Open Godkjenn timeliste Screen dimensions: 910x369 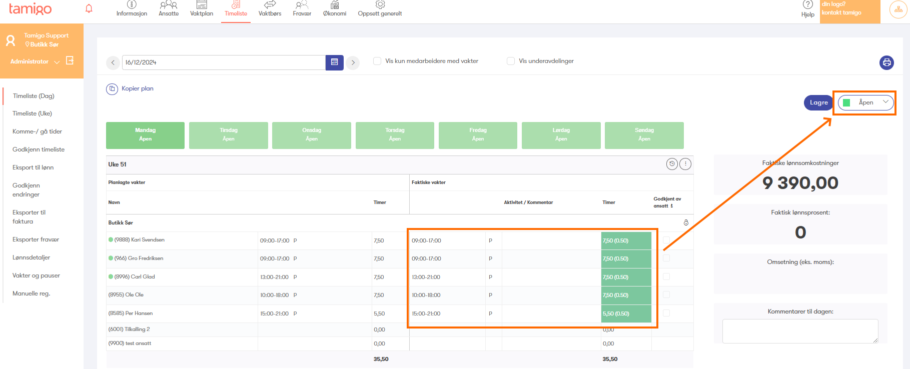[x=39, y=149]
